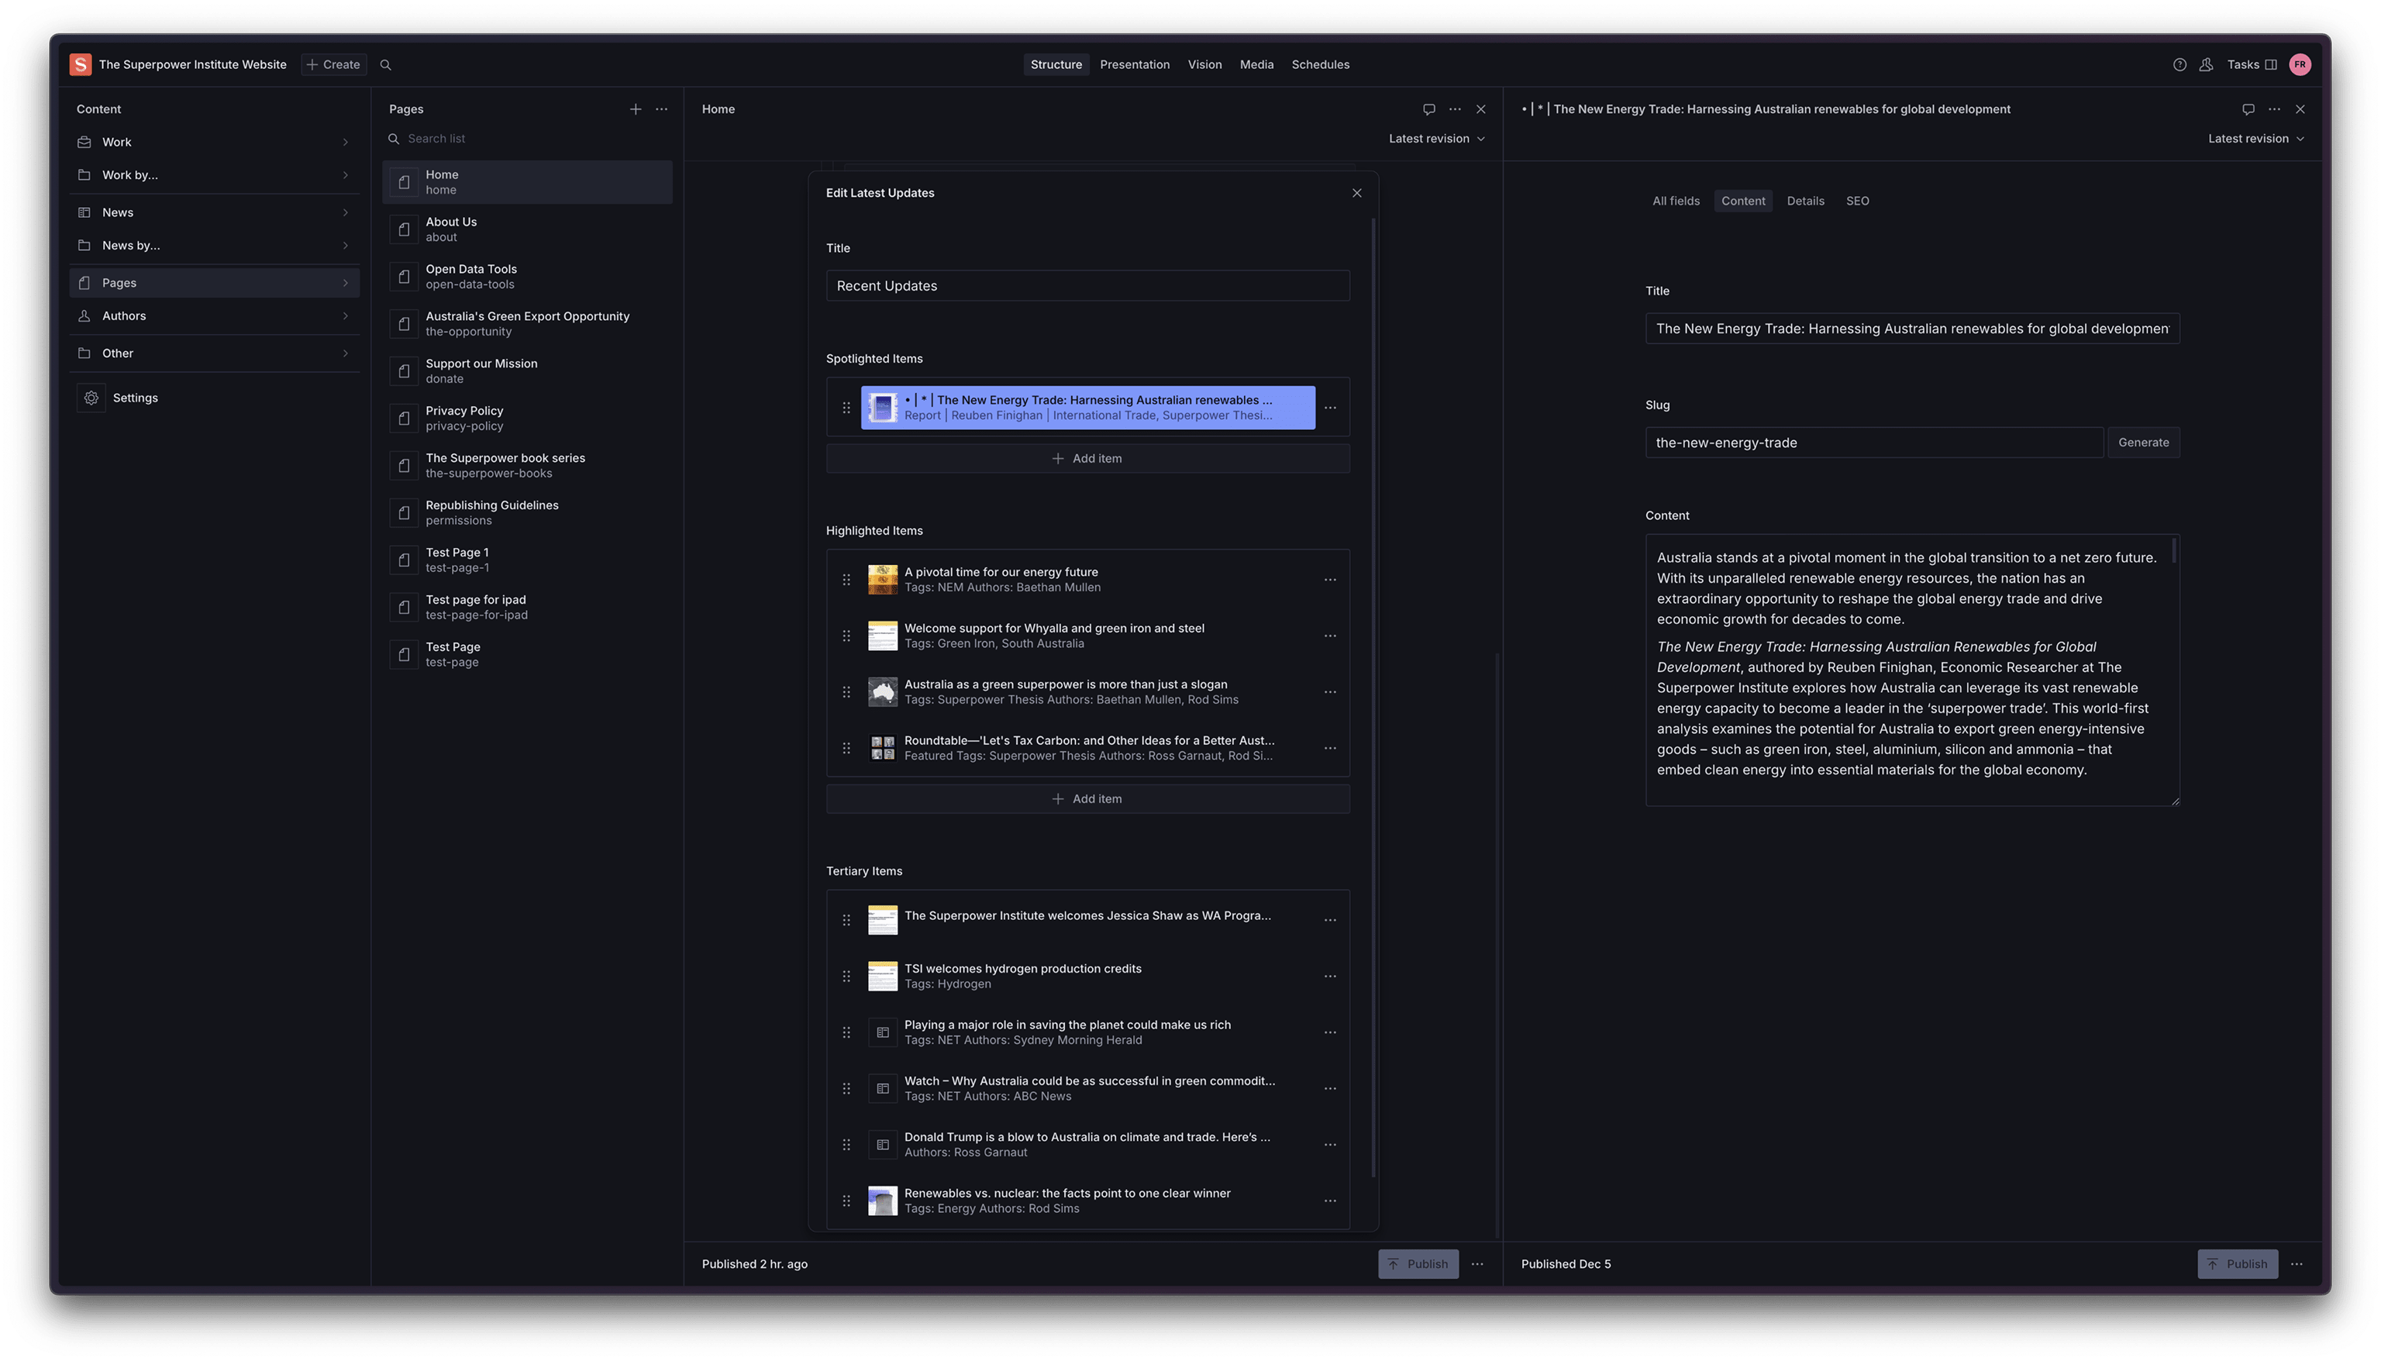Open Home pane footer publish options ellipsis
The height and width of the screenshot is (1361, 2381).
(x=1477, y=1264)
